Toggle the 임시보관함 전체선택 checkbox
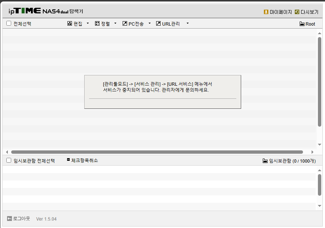The image size is (325, 228). 9,160
